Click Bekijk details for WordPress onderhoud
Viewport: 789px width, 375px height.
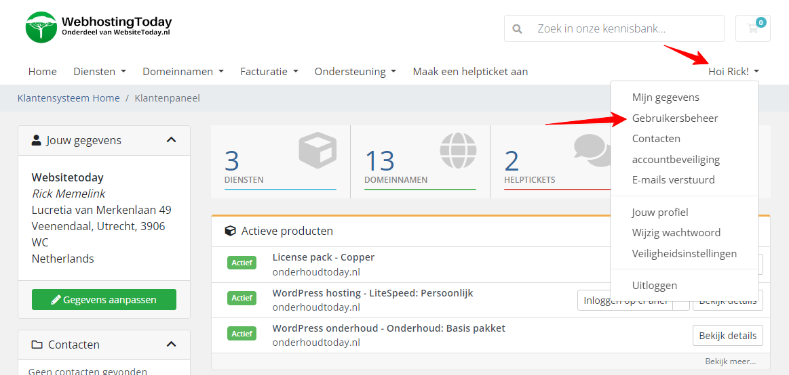[727, 335]
